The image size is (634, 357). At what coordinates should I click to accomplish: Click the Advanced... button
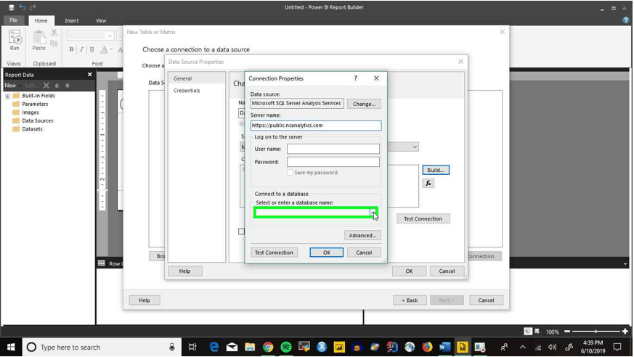(x=362, y=235)
